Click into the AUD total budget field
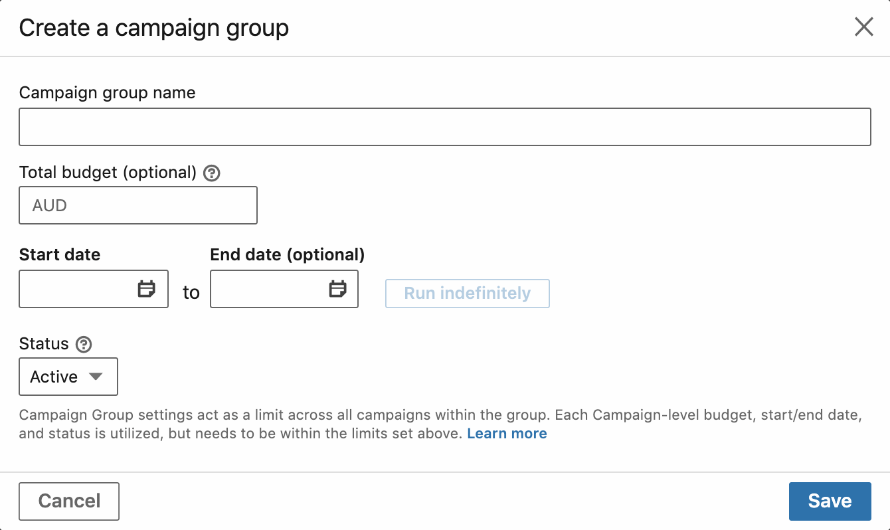890x530 pixels. pos(138,205)
